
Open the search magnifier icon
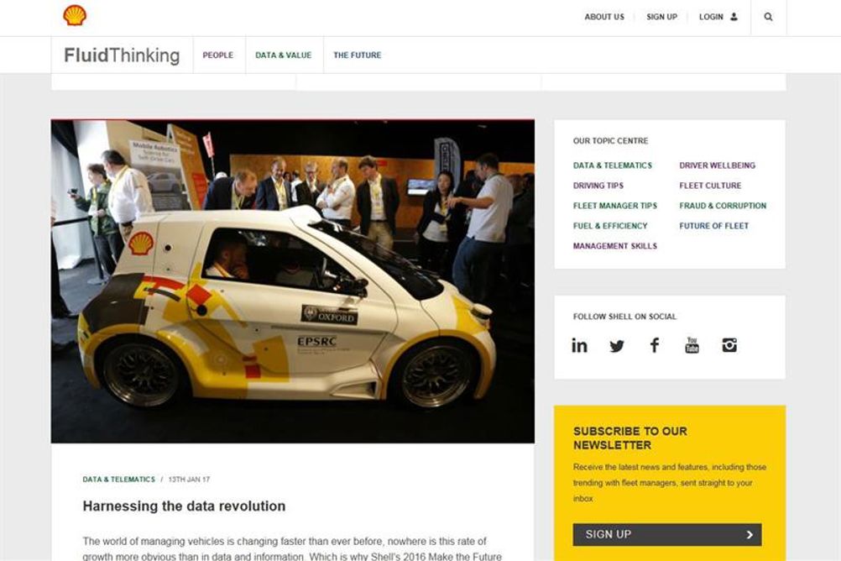[768, 17]
